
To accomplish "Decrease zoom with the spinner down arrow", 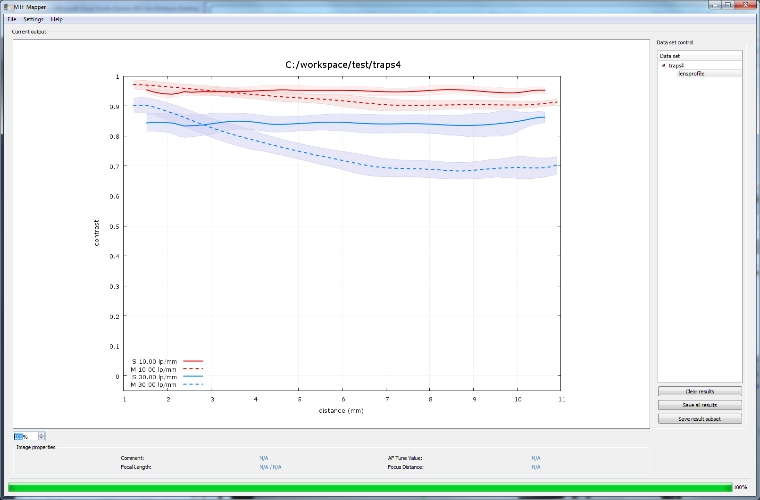I will (x=42, y=439).
